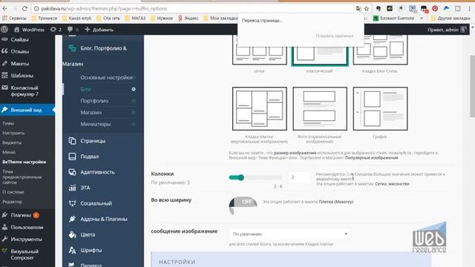The height and width of the screenshot is (267, 475).
Task: Open Инструменты in the admin sidebar
Action: click(x=27, y=239)
